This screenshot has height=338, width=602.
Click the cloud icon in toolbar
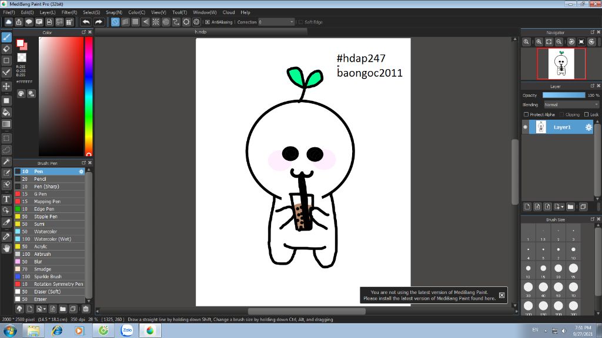(8, 22)
